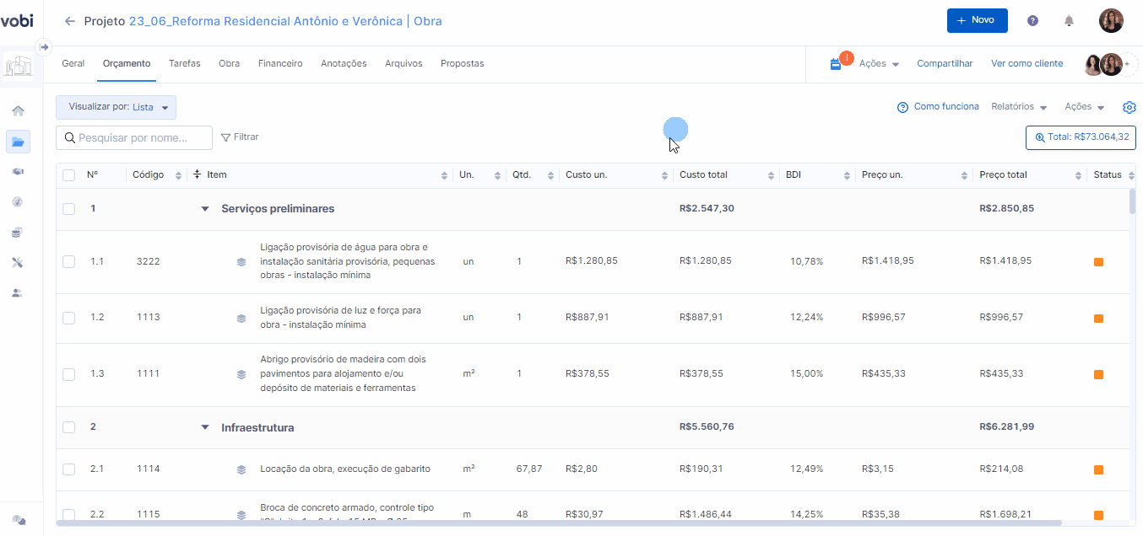Click the Novo button
Screen dimensions: 1143x536
point(977,20)
